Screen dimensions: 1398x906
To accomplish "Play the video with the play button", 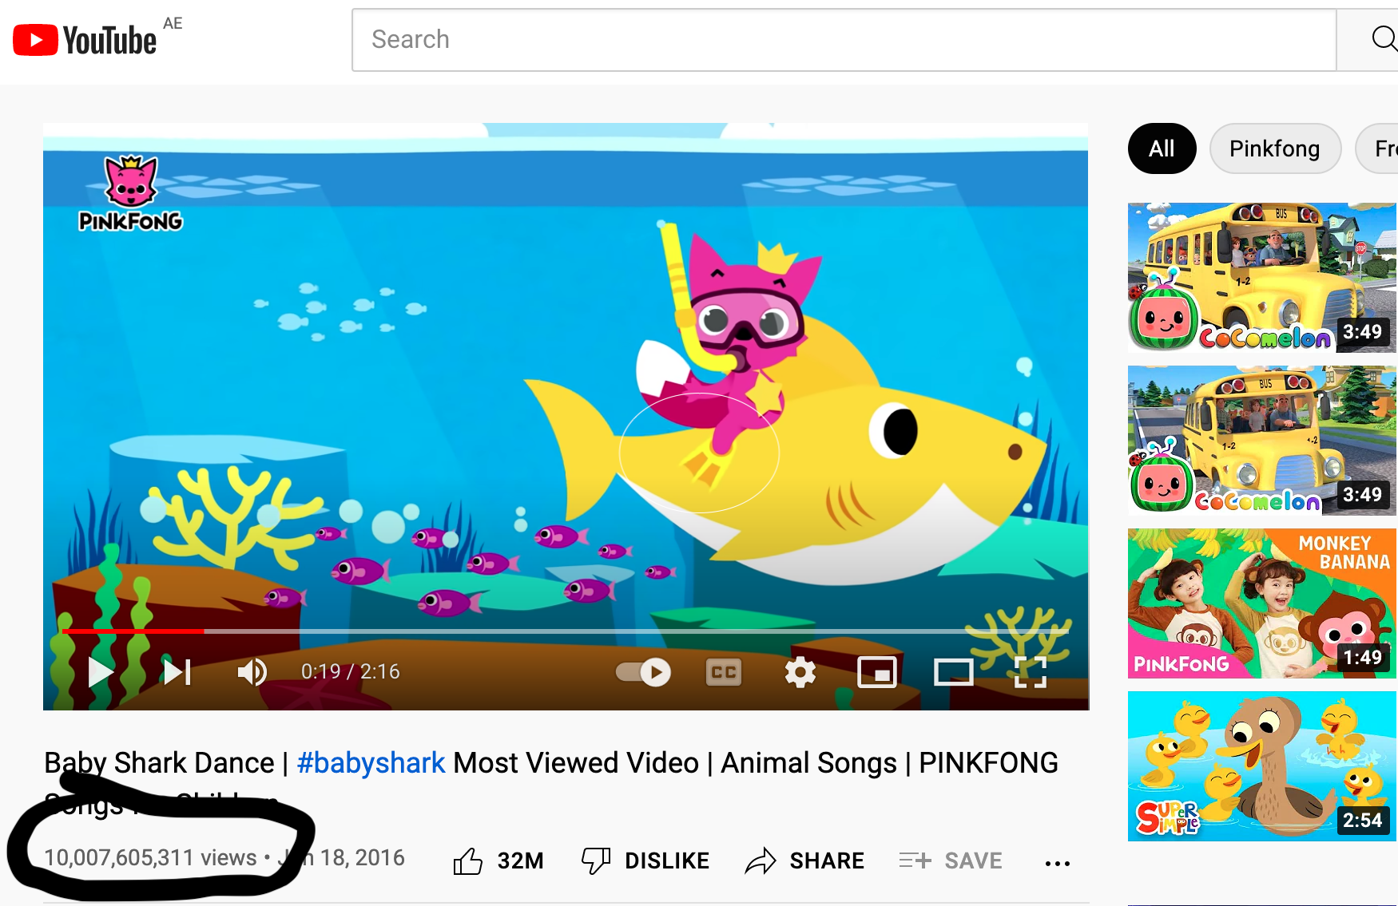I will tap(100, 672).
